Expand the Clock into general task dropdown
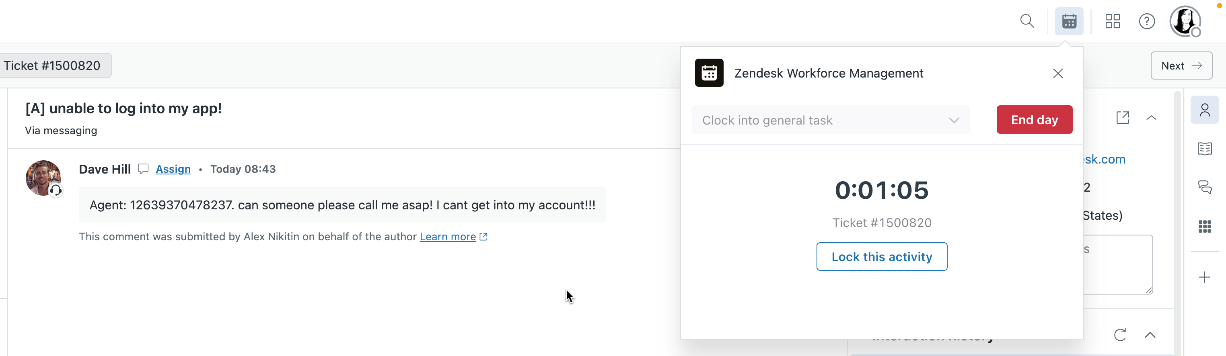Image resolution: width=1226 pixels, height=356 pixels. [831, 120]
